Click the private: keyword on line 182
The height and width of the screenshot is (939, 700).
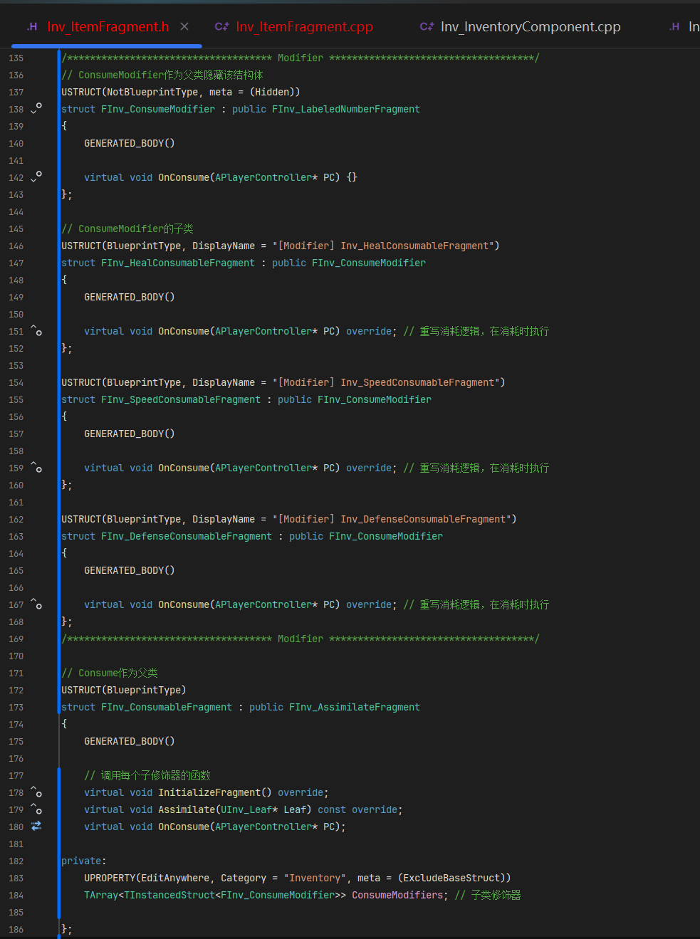point(83,861)
